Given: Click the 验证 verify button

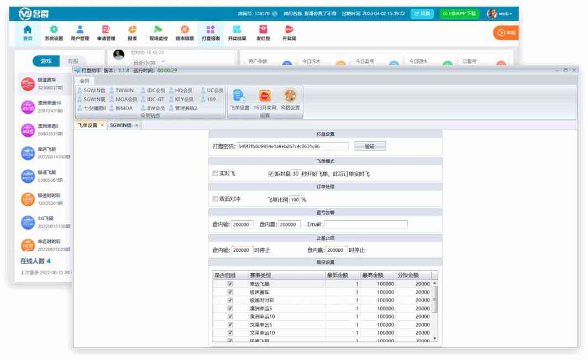Looking at the screenshot, I should (x=369, y=146).
